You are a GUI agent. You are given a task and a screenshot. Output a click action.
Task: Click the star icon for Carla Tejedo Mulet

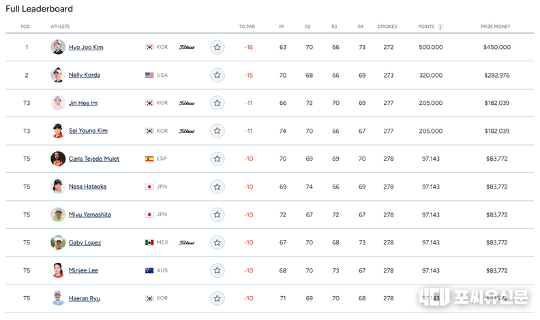pos(217,159)
